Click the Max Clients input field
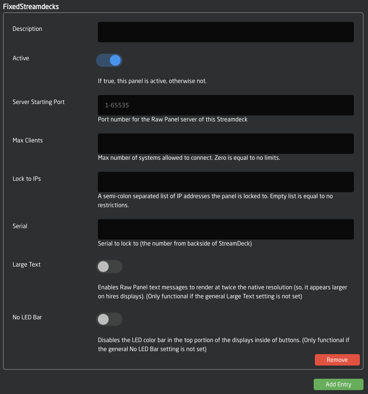Screen dimensions: 368x394 coord(226,144)
